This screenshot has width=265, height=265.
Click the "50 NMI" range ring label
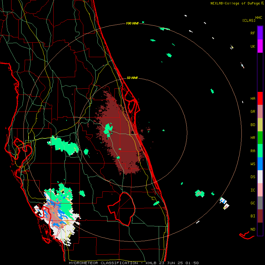(132, 78)
